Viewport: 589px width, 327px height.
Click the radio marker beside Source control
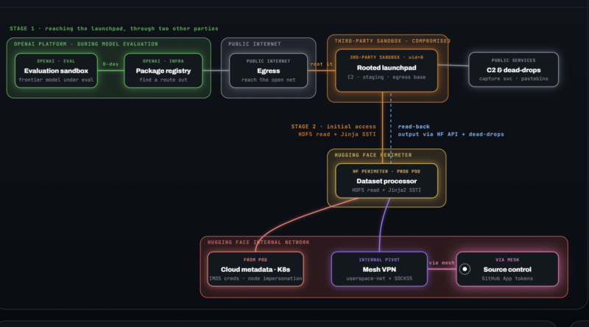tap(465, 269)
